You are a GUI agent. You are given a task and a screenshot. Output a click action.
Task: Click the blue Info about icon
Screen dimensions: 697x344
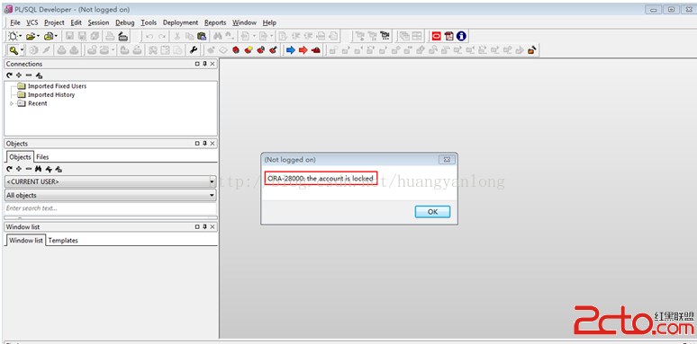[461, 36]
